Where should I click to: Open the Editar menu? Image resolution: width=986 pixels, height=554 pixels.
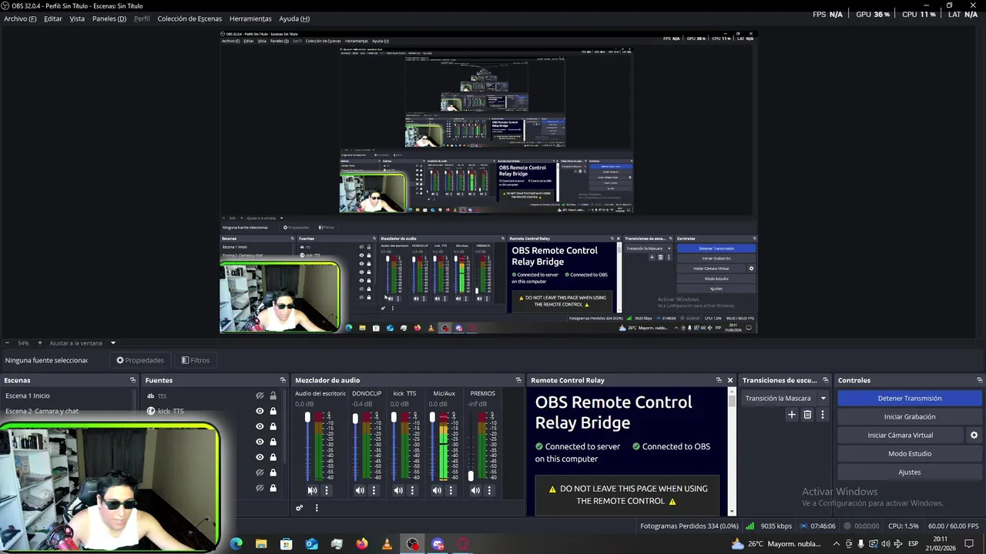[x=53, y=18]
